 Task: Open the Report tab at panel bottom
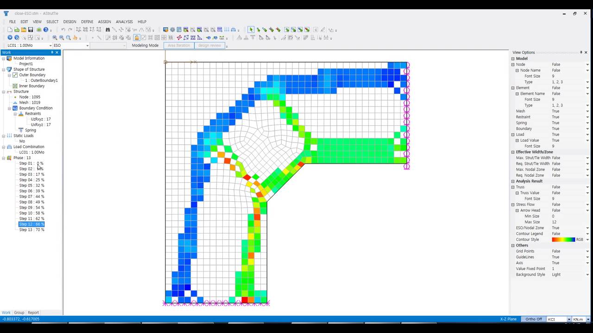33,313
